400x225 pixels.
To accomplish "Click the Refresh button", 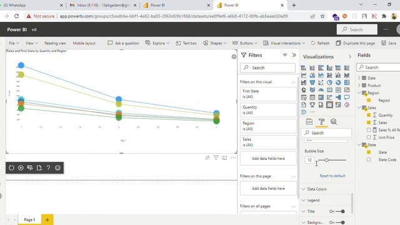I will [x=320, y=43].
